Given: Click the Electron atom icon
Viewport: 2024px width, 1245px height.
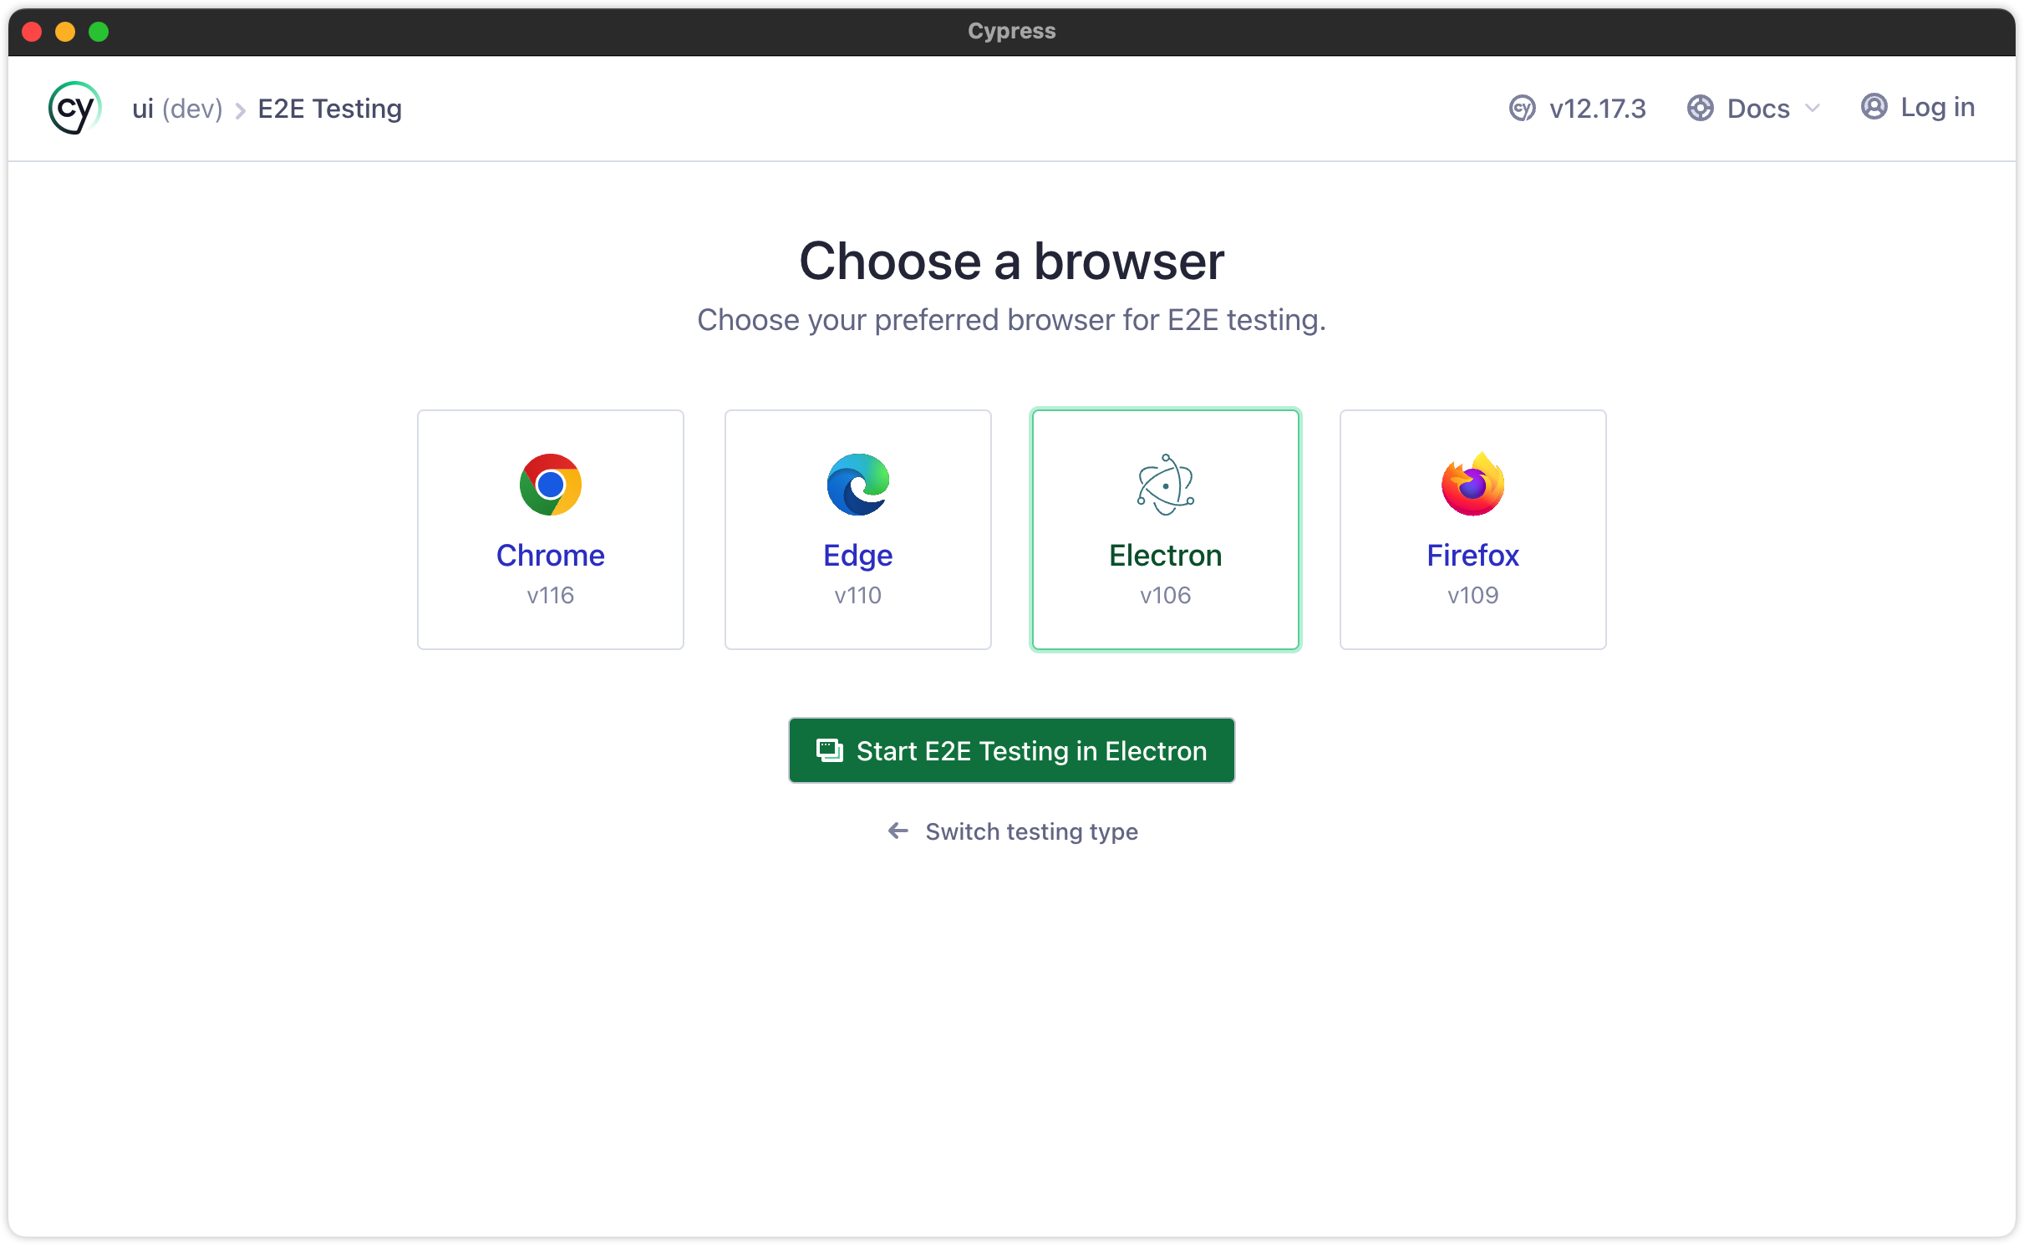Looking at the screenshot, I should coord(1165,485).
